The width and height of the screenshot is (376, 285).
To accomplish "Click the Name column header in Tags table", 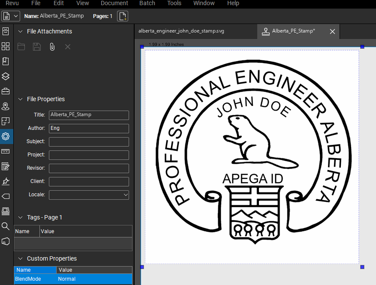I will [x=27, y=231].
